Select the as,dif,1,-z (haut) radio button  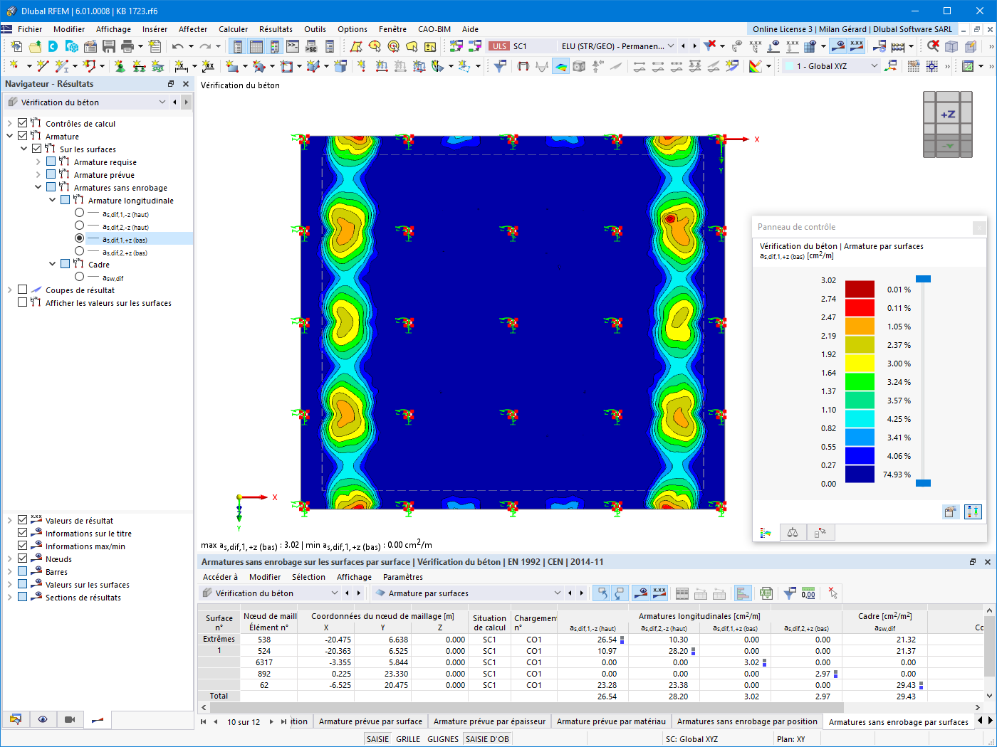click(x=80, y=213)
